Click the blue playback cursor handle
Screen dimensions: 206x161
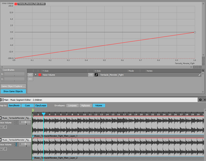[x=44, y=114]
